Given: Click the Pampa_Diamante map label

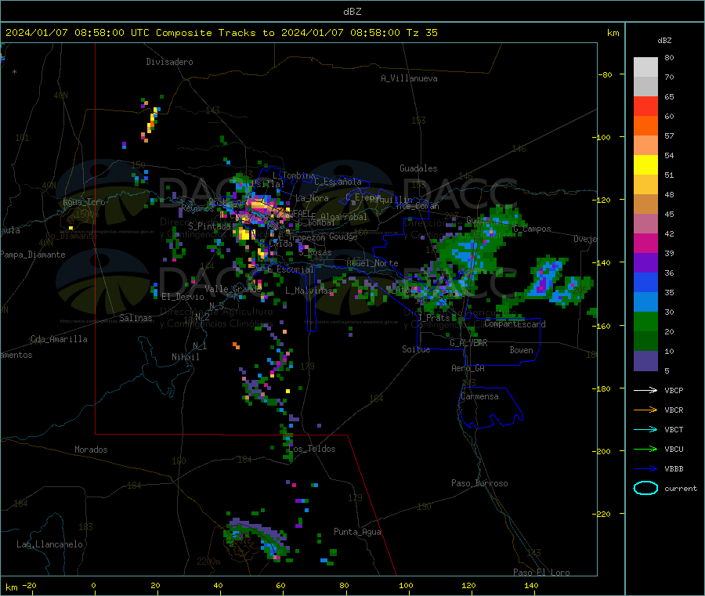Looking at the screenshot, I should pyautogui.click(x=33, y=255).
